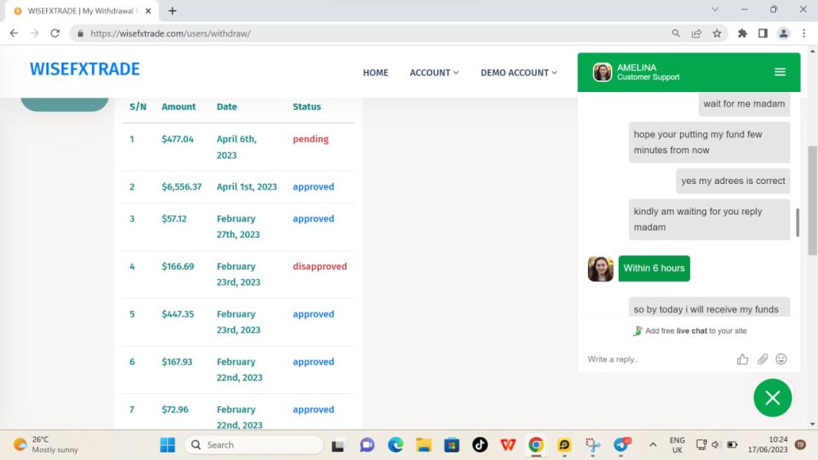The height and width of the screenshot is (460, 818).
Task: Open TikTok from the taskbar
Action: [x=480, y=445]
